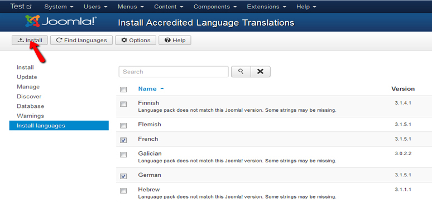The image size is (432, 203).
Task: Open the Content dropdown menu
Action: coord(169,7)
